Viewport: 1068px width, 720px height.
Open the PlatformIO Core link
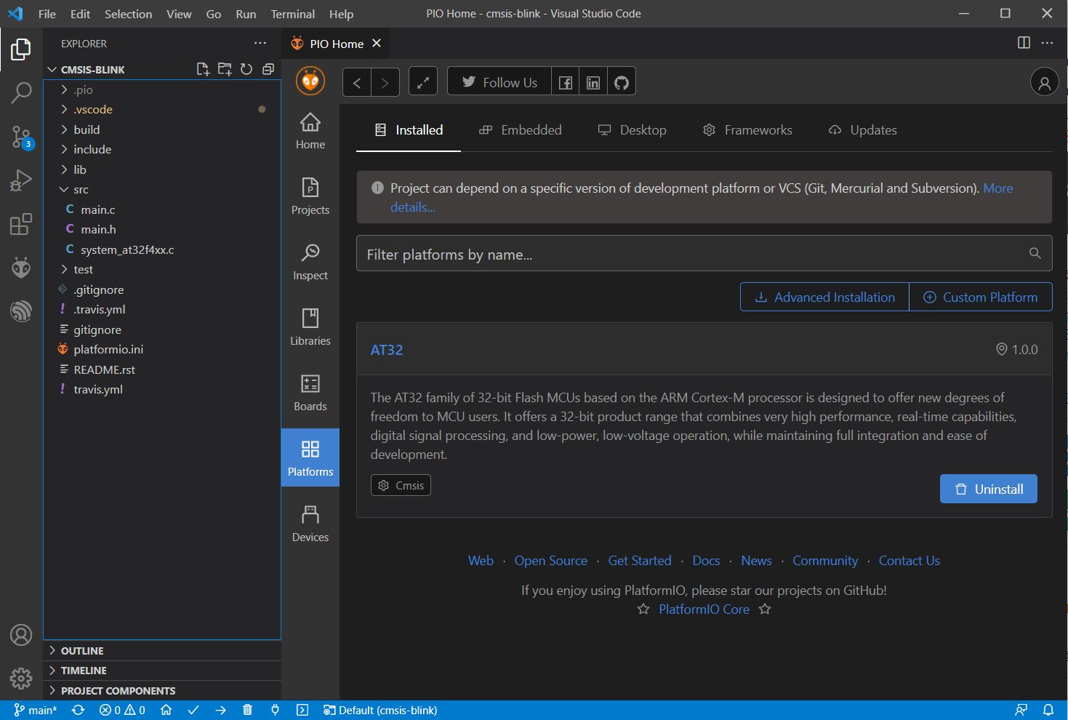coord(704,609)
